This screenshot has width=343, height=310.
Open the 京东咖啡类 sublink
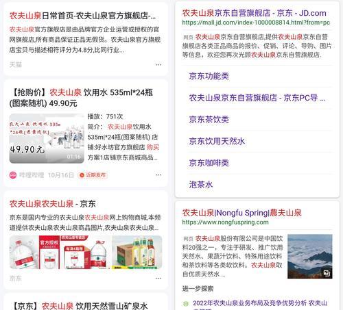point(209,163)
